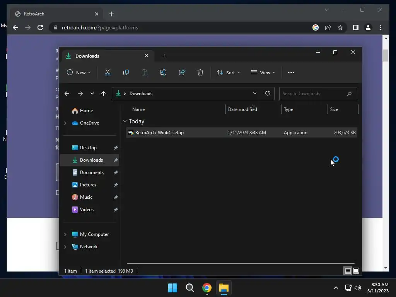Click the Paste clipboard icon
Image resolution: width=396 pixels, height=297 pixels.
point(145,72)
